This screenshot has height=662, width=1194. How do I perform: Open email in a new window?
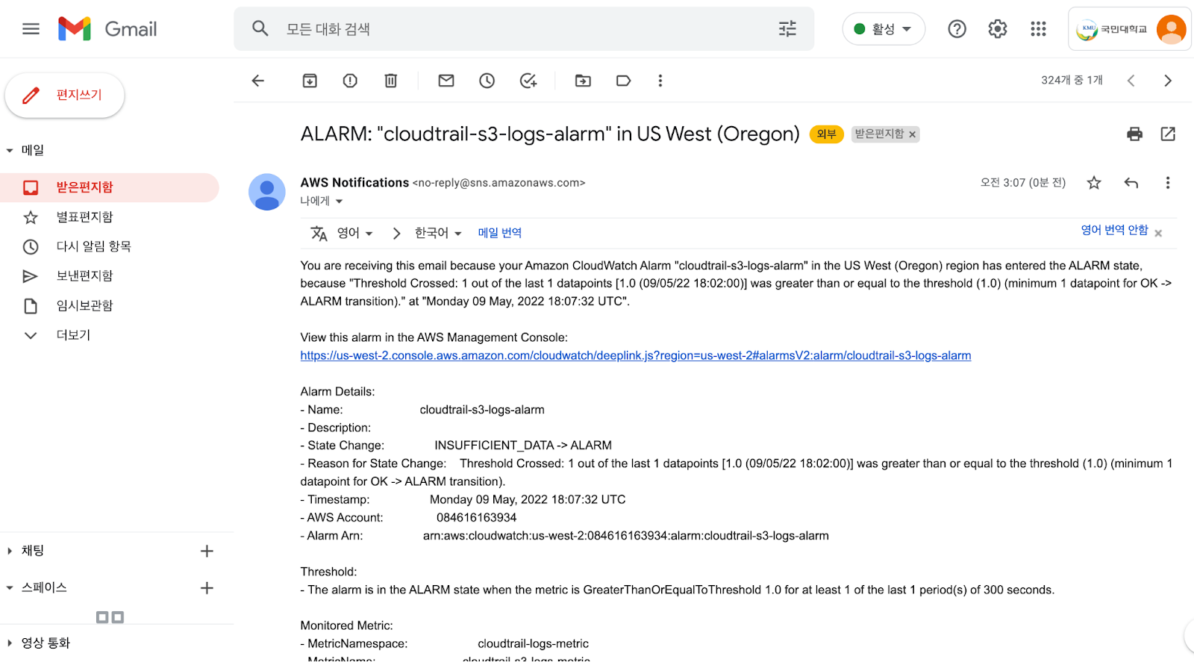click(1168, 134)
